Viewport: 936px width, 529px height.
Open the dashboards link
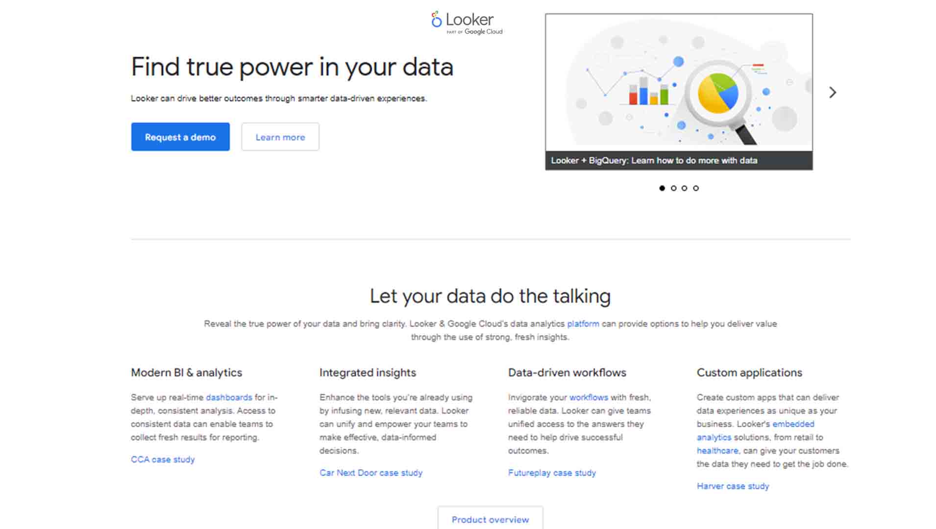click(x=229, y=397)
